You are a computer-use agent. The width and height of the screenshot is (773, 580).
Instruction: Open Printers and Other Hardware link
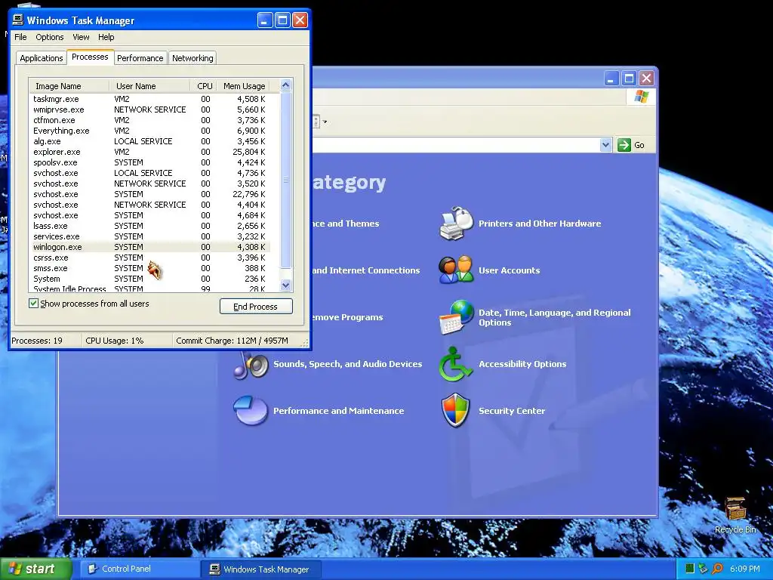540,224
